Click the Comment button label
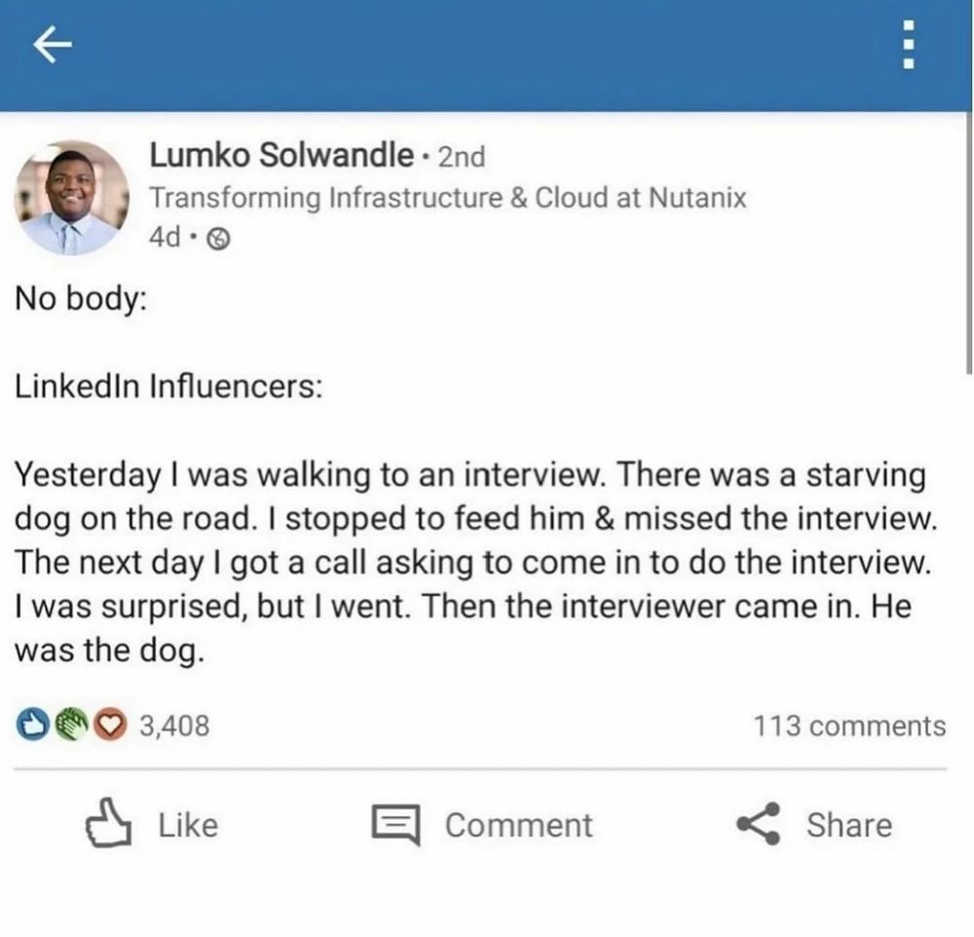 click(519, 825)
